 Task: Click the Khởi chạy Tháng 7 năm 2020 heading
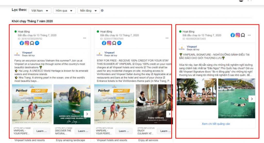coord(32,21)
